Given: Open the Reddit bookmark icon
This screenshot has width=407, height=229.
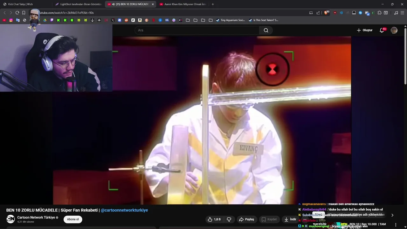Looking at the screenshot, I should (126, 20).
